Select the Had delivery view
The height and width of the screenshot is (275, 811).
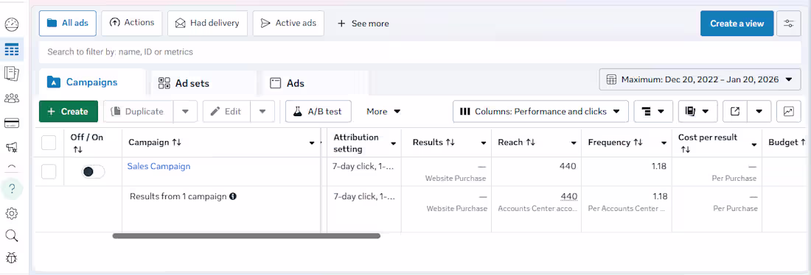(207, 24)
